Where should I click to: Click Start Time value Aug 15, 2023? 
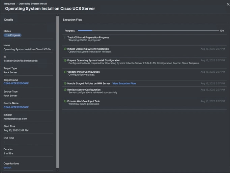point(16,130)
